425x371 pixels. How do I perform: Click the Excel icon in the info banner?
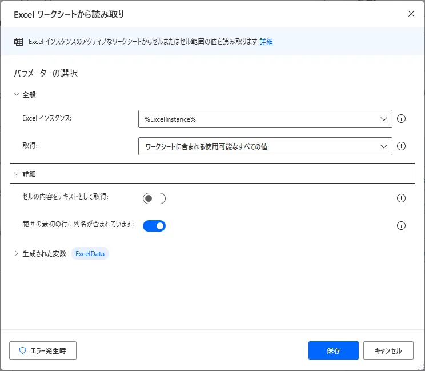[x=18, y=42]
